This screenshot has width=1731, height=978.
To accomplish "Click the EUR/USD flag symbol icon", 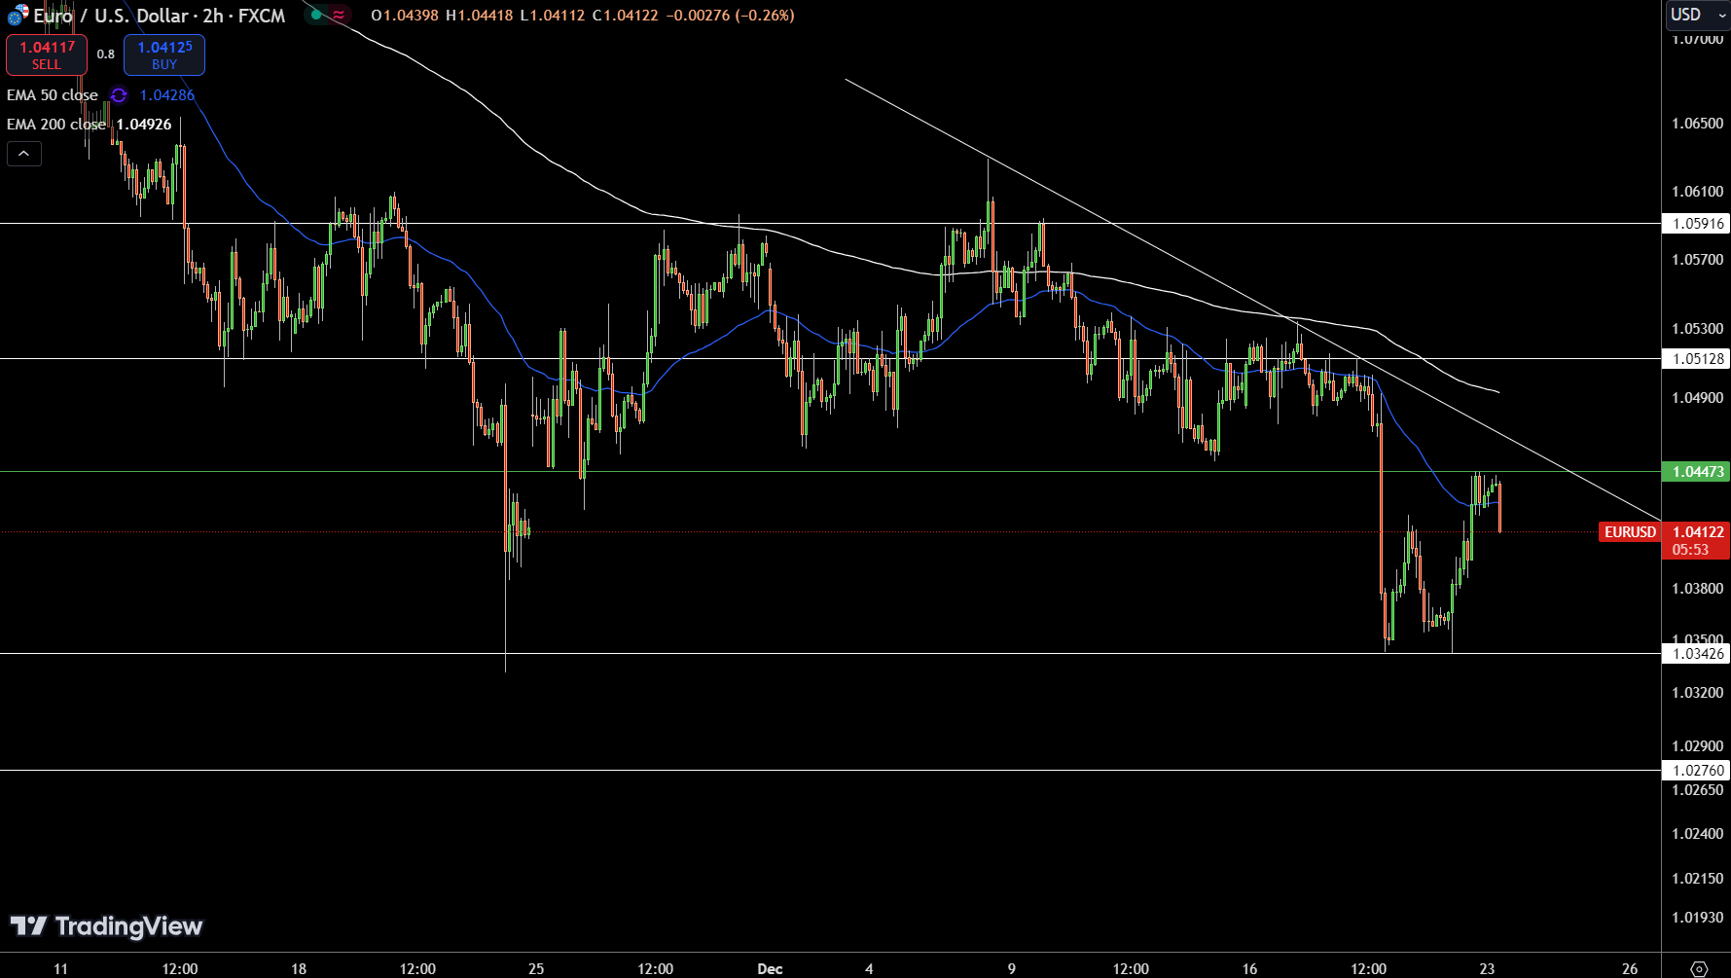I will click(18, 15).
